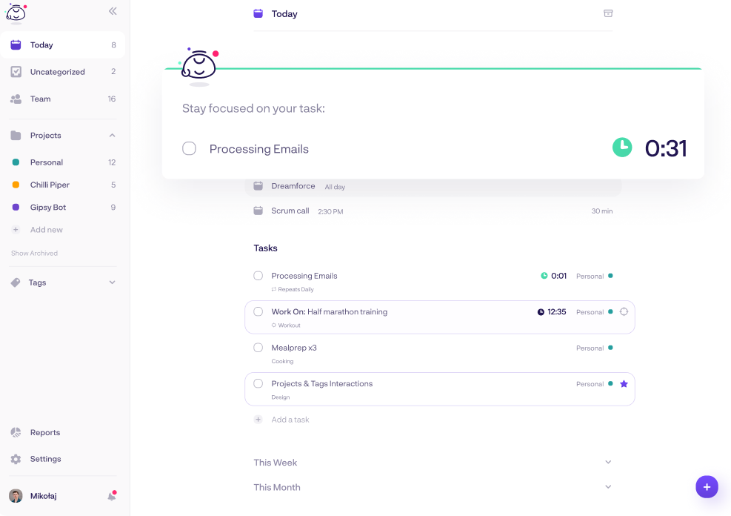731x516 pixels.
Task: Click Workout tag under Half marathon task
Action: [289, 325]
